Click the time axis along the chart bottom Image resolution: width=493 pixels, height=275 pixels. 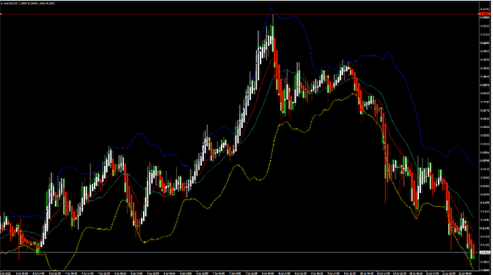click(x=239, y=273)
